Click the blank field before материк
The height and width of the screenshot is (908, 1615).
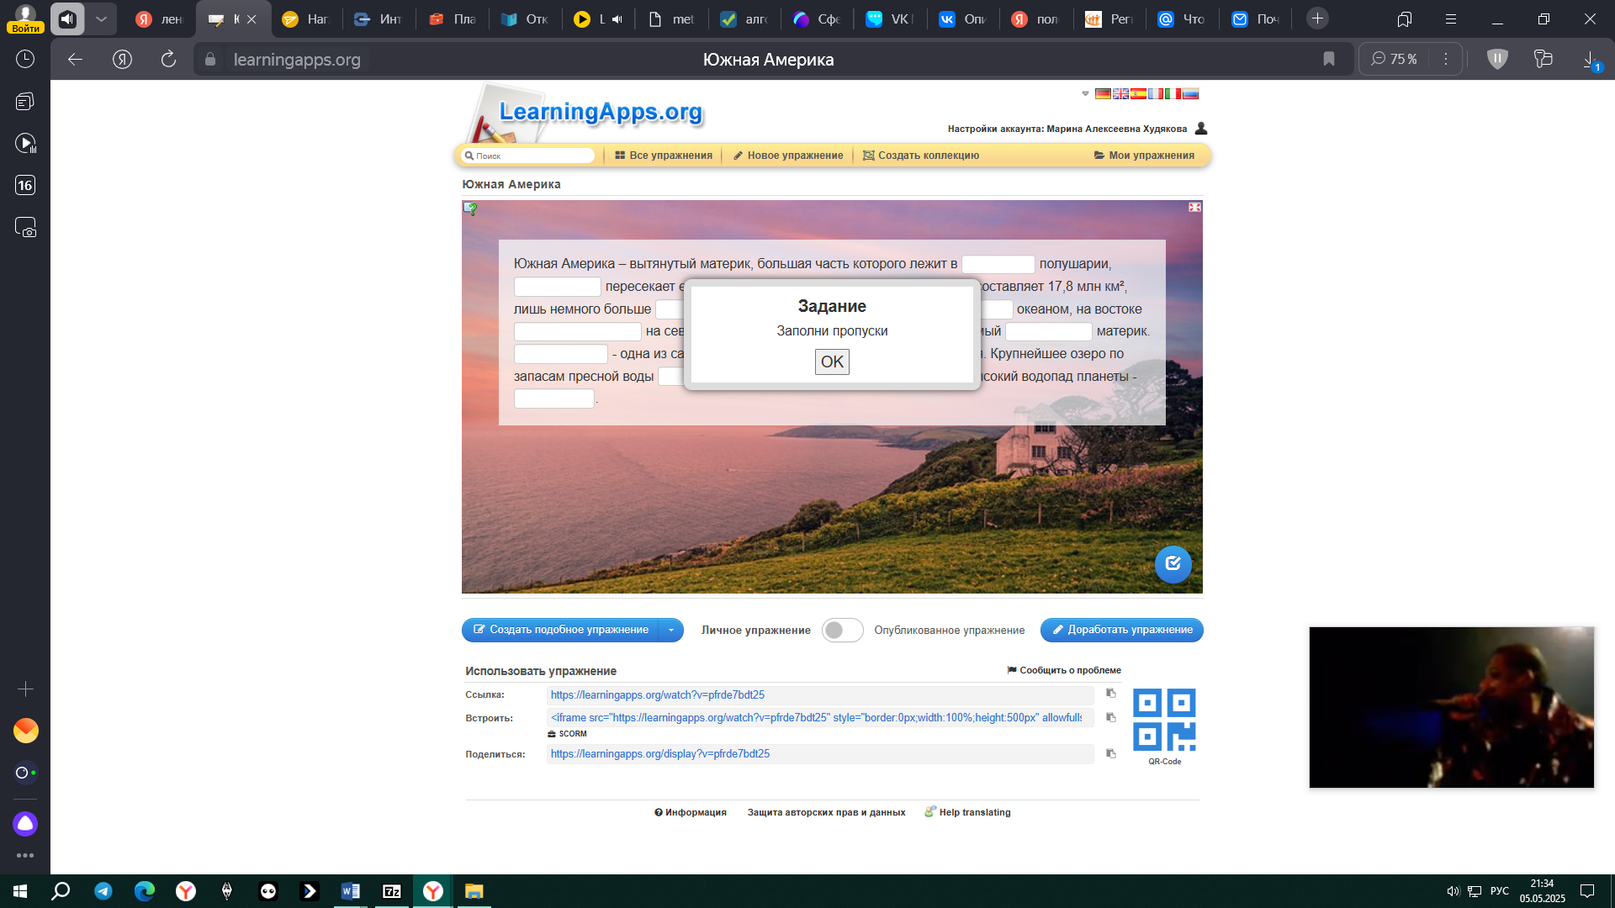tap(1049, 331)
